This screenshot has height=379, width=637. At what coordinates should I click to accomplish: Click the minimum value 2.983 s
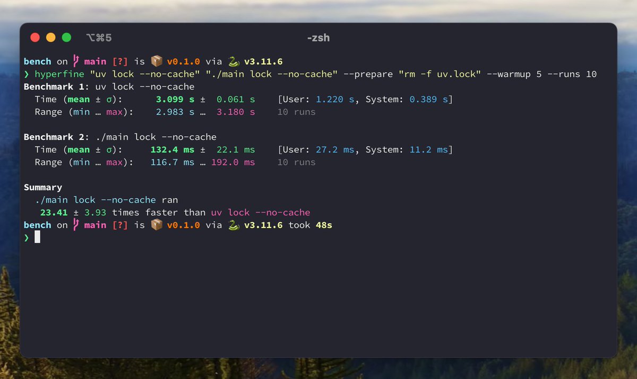click(175, 112)
